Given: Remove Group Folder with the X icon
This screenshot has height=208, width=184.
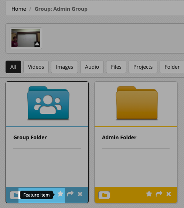Looking at the screenshot, I should click(x=80, y=194).
